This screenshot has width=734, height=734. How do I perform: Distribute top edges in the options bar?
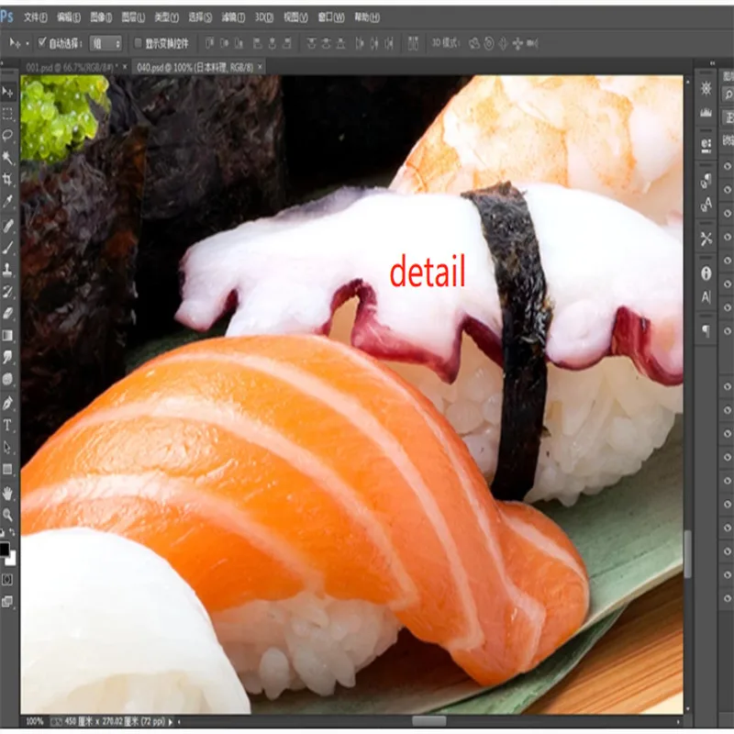[311, 43]
